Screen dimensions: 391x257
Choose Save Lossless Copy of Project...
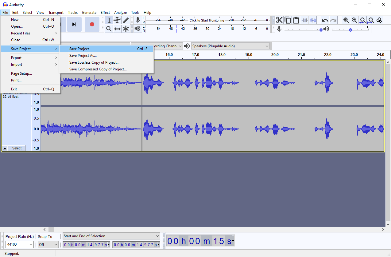click(106, 62)
